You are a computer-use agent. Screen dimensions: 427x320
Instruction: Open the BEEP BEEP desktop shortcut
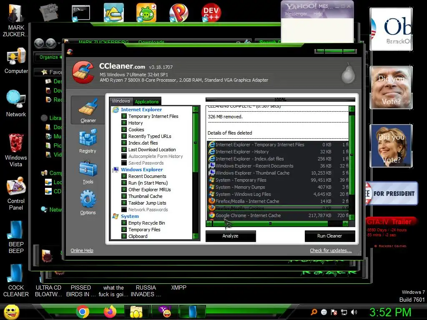[16, 237]
